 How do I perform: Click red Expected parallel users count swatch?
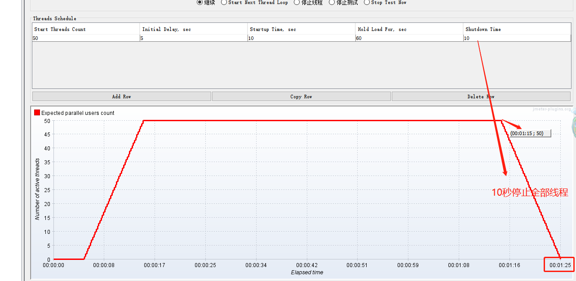pos(37,113)
